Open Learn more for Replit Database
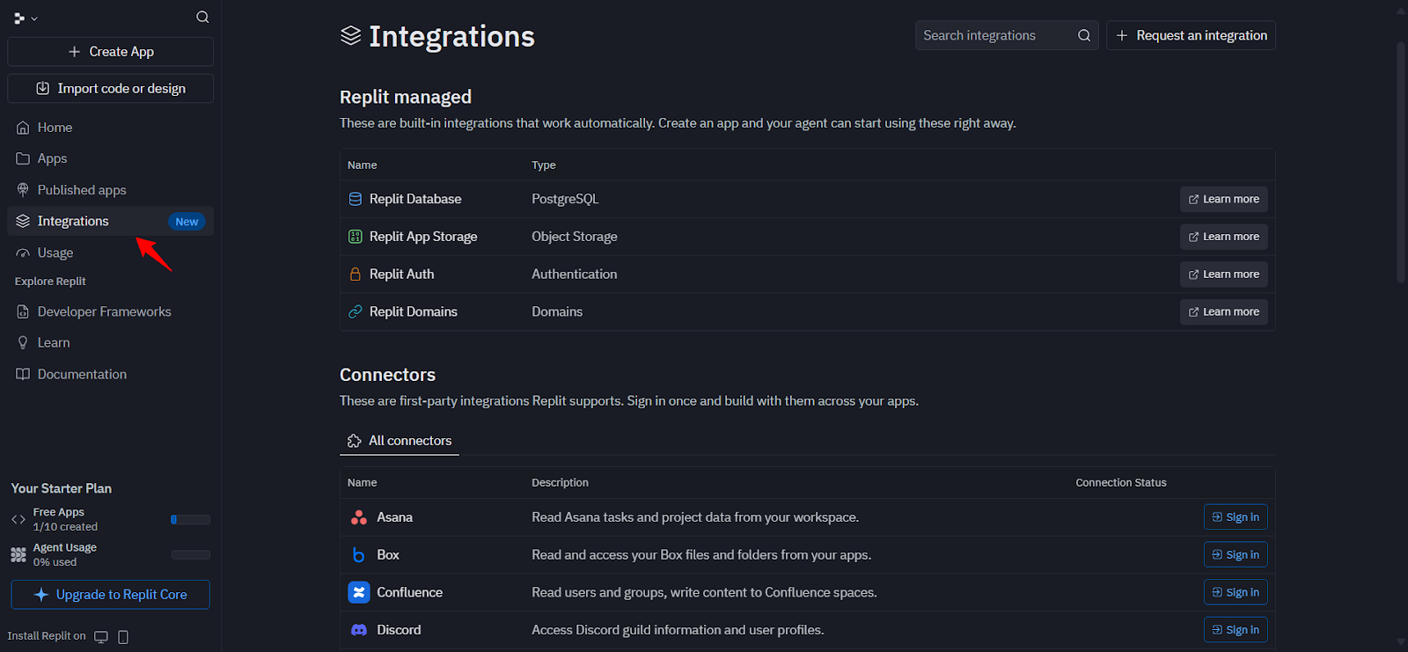This screenshot has width=1408, height=652. tap(1224, 200)
